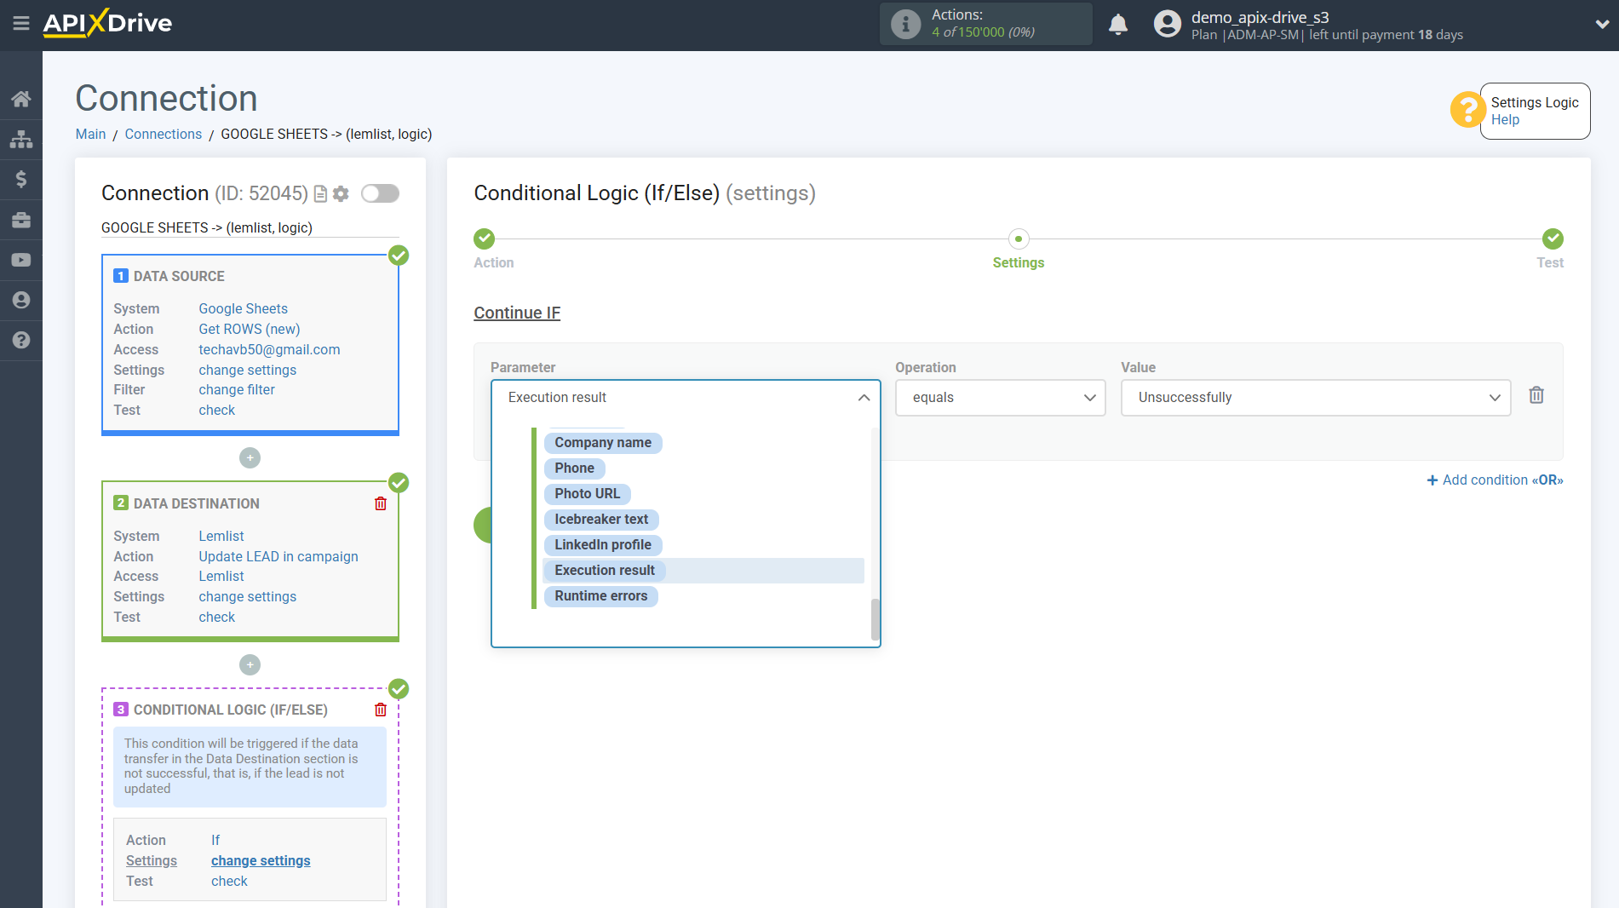Select Photo URL parameter
The width and height of the screenshot is (1619, 908).
(x=588, y=494)
